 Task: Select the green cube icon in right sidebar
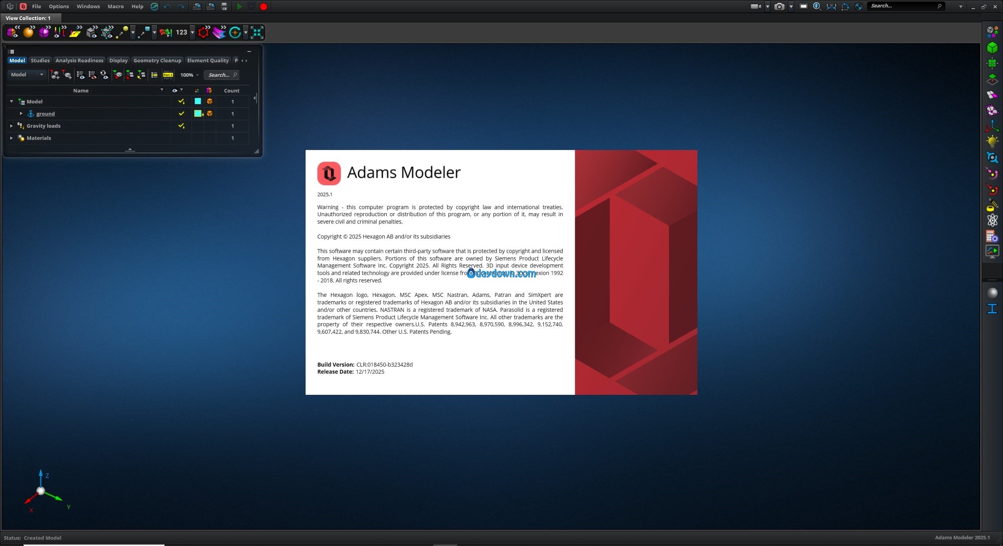pyautogui.click(x=992, y=48)
